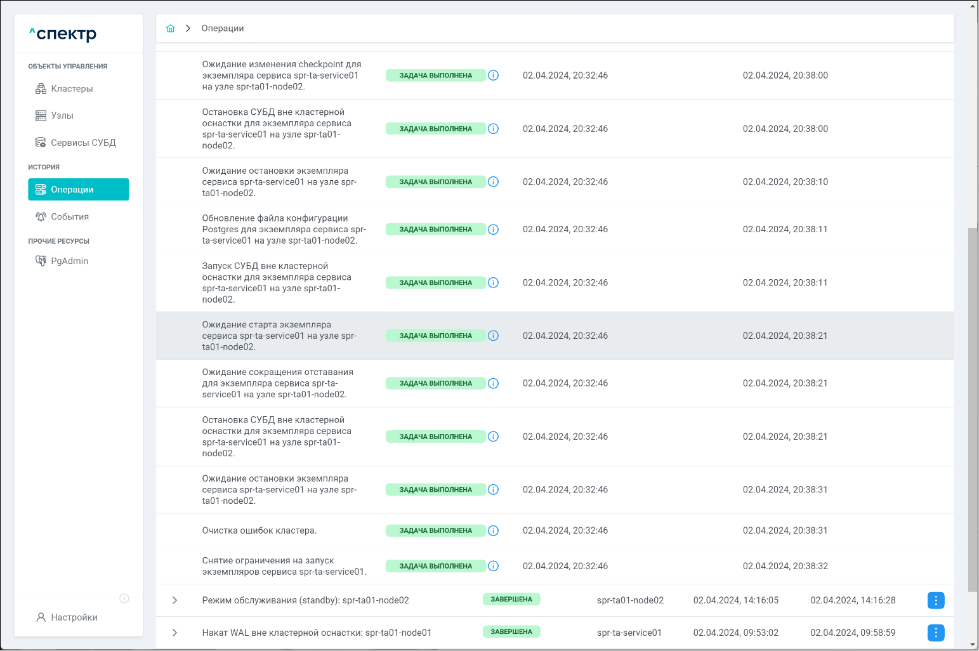Image resolution: width=979 pixels, height=651 pixels.
Task: Click info icon for Обновление файла конфигурации task
Action: (494, 230)
